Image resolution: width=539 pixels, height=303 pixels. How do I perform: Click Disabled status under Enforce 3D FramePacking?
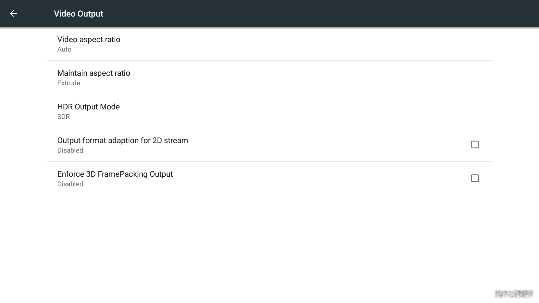(70, 184)
